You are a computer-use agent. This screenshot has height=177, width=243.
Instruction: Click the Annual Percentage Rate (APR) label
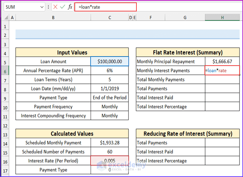click(53, 70)
